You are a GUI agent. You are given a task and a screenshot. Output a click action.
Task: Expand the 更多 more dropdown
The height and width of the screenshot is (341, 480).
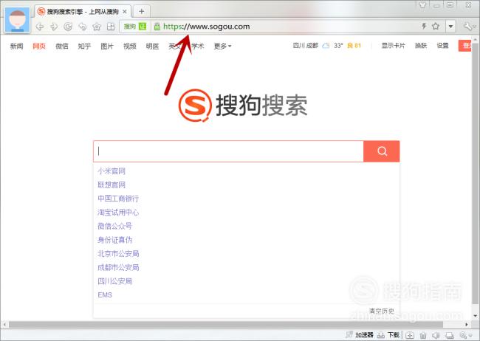pos(222,46)
